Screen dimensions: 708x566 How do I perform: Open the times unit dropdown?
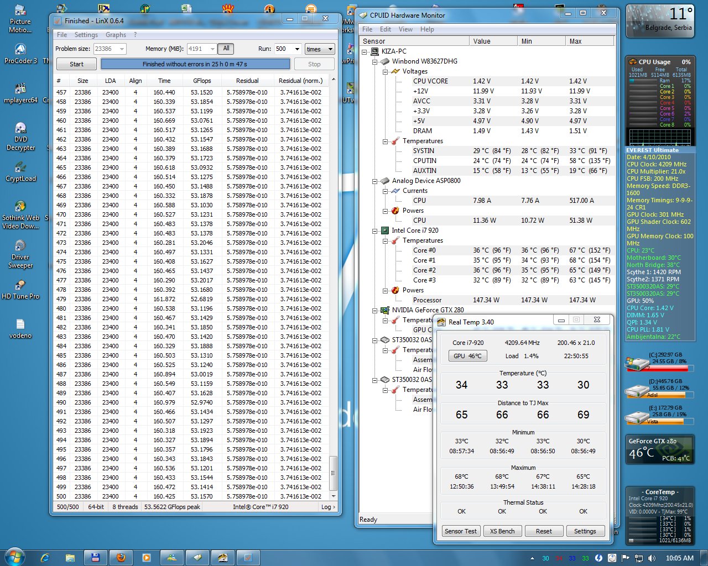coord(320,49)
